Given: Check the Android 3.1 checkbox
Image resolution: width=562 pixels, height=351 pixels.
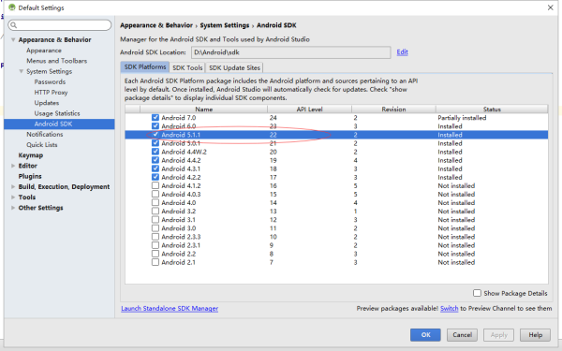Looking at the screenshot, I should click(155, 220).
